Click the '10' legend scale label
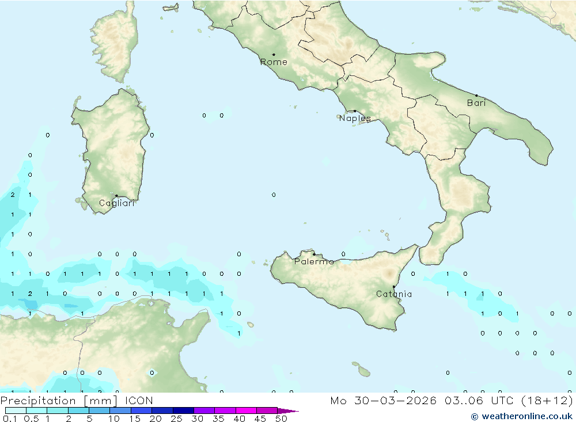The image size is (576, 422). (x=114, y=419)
